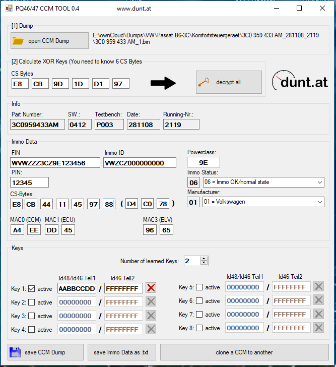
Task: Enable the Key 6 active checkbox
Action: coord(199,301)
